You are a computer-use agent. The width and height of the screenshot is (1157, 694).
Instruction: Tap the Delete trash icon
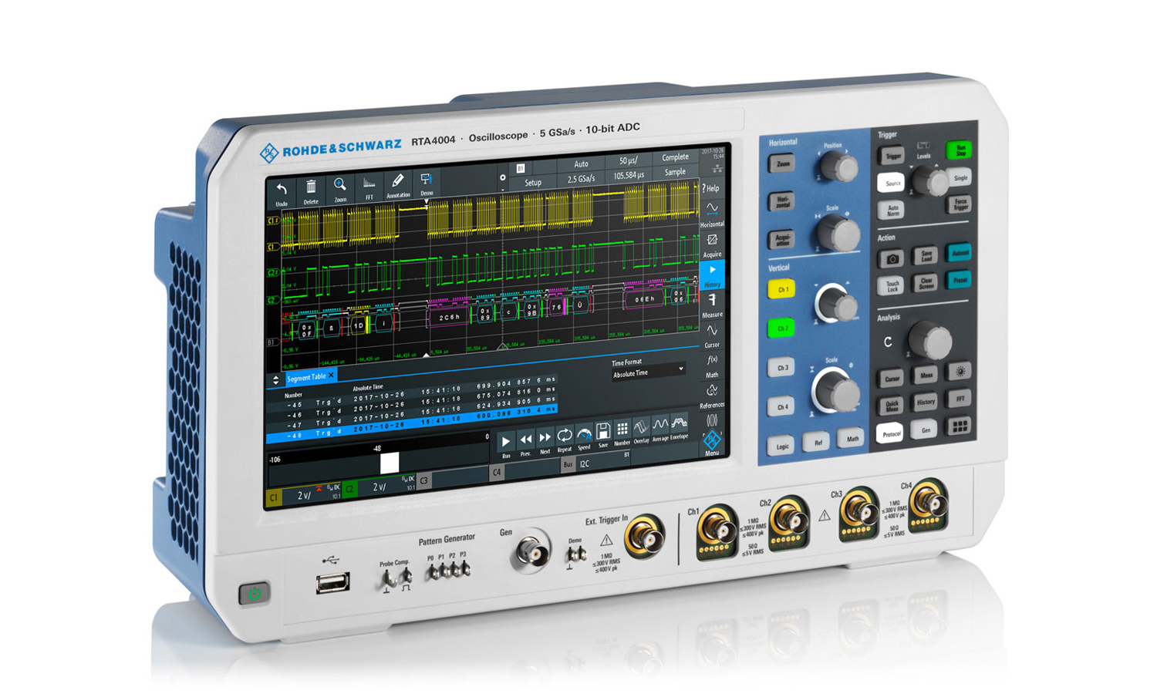click(311, 190)
